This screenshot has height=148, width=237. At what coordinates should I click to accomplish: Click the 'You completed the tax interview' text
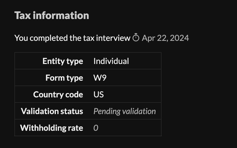coord(72,38)
